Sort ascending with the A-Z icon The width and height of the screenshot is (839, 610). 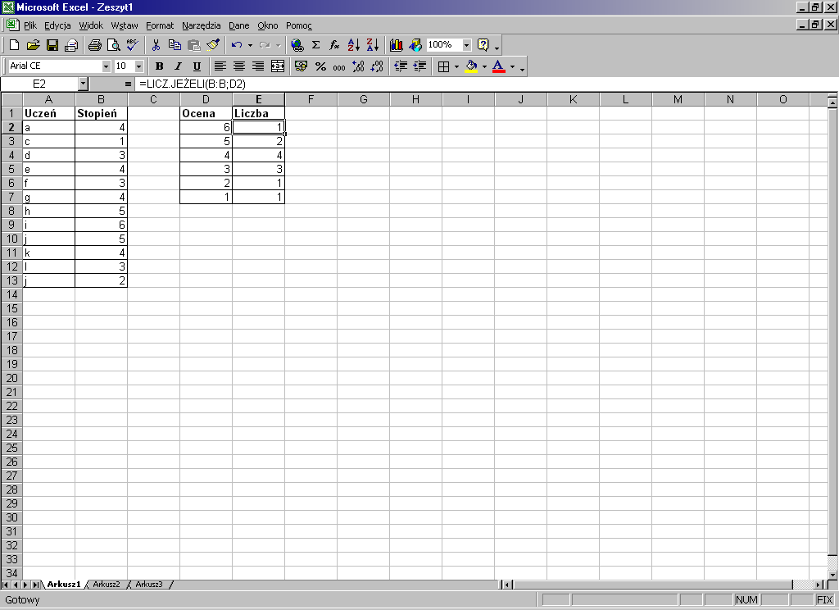pos(354,45)
